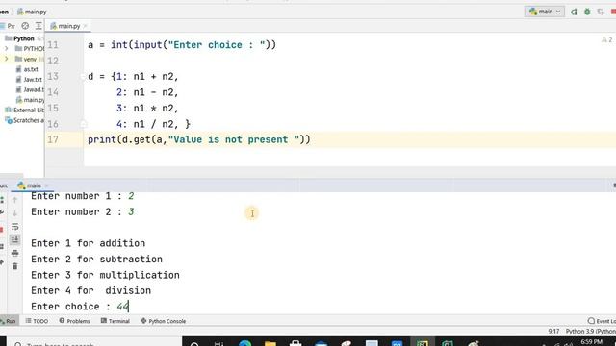Open the Python Console tab
The image size is (616, 346).
[163, 321]
